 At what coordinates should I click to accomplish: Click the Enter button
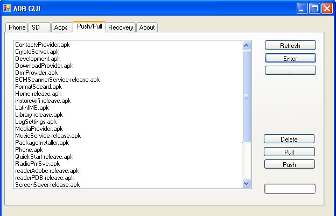[290, 58]
